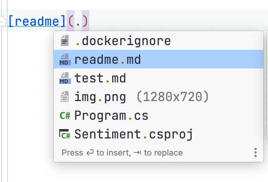Viewport: 268px width, 182px height.
Task: Click the closing parenthesis of the link
Action: [85, 21]
